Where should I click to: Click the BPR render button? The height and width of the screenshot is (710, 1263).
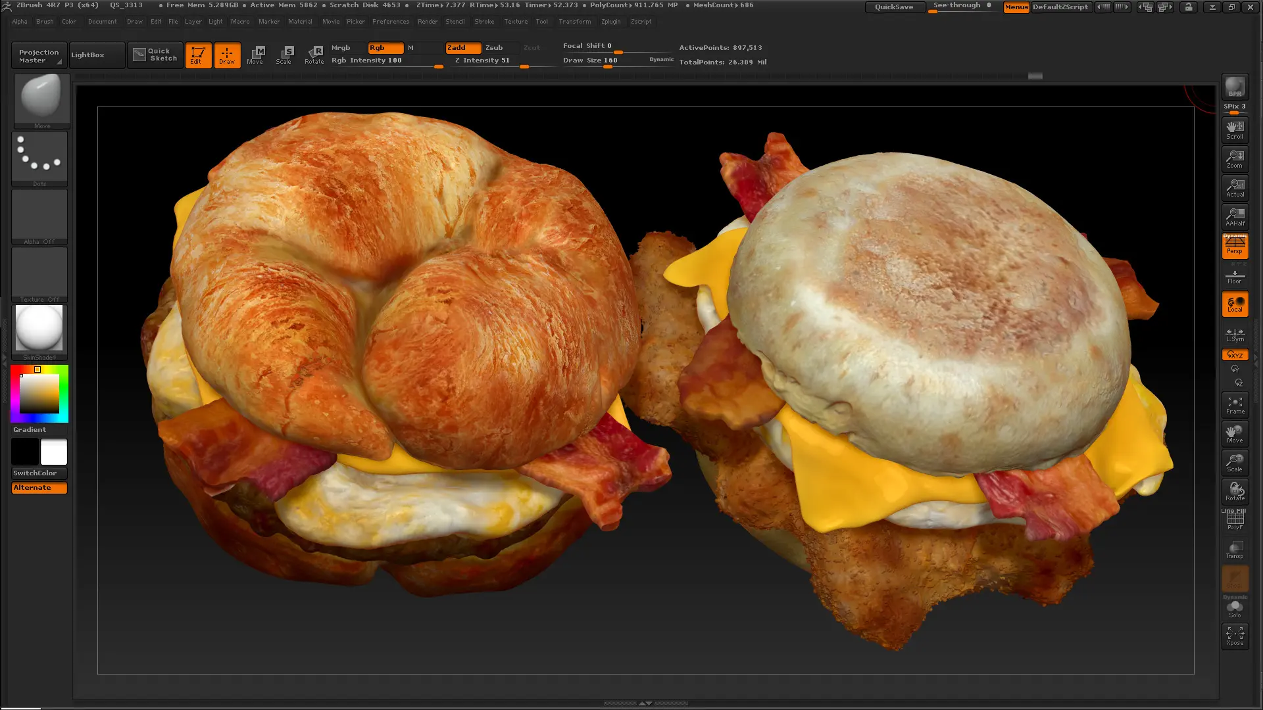(1235, 87)
